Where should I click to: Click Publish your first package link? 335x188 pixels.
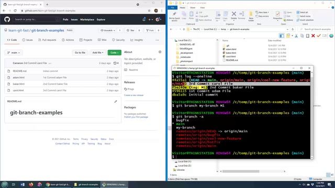136,117
